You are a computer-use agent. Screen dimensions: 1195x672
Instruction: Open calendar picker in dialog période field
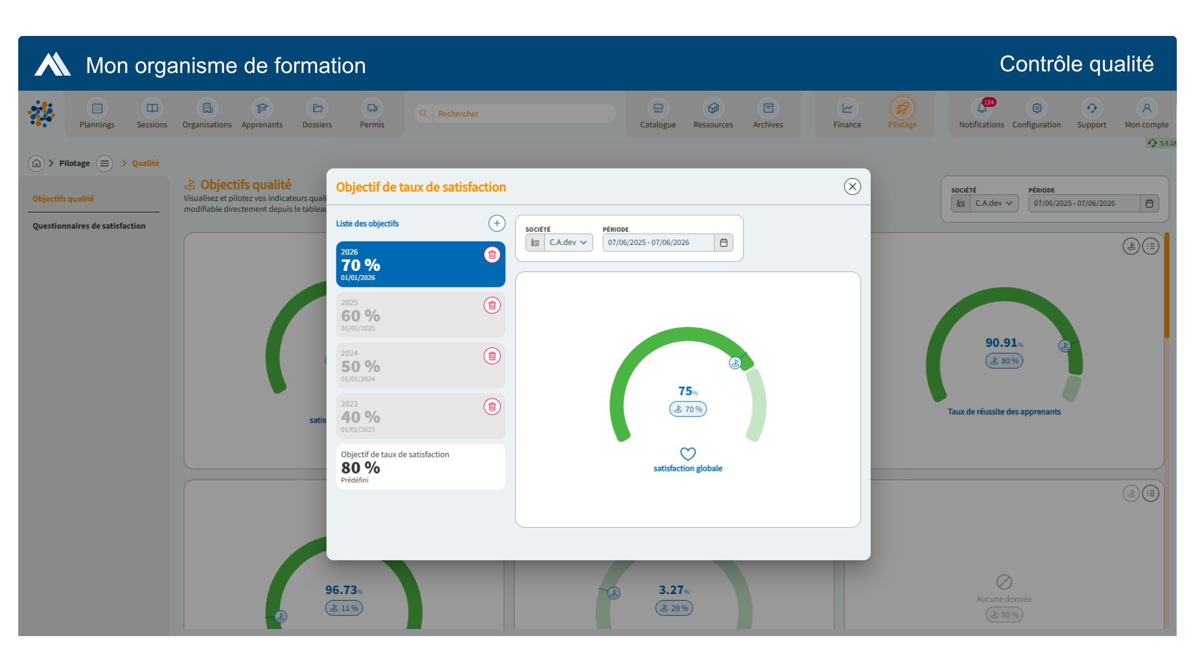tap(724, 242)
